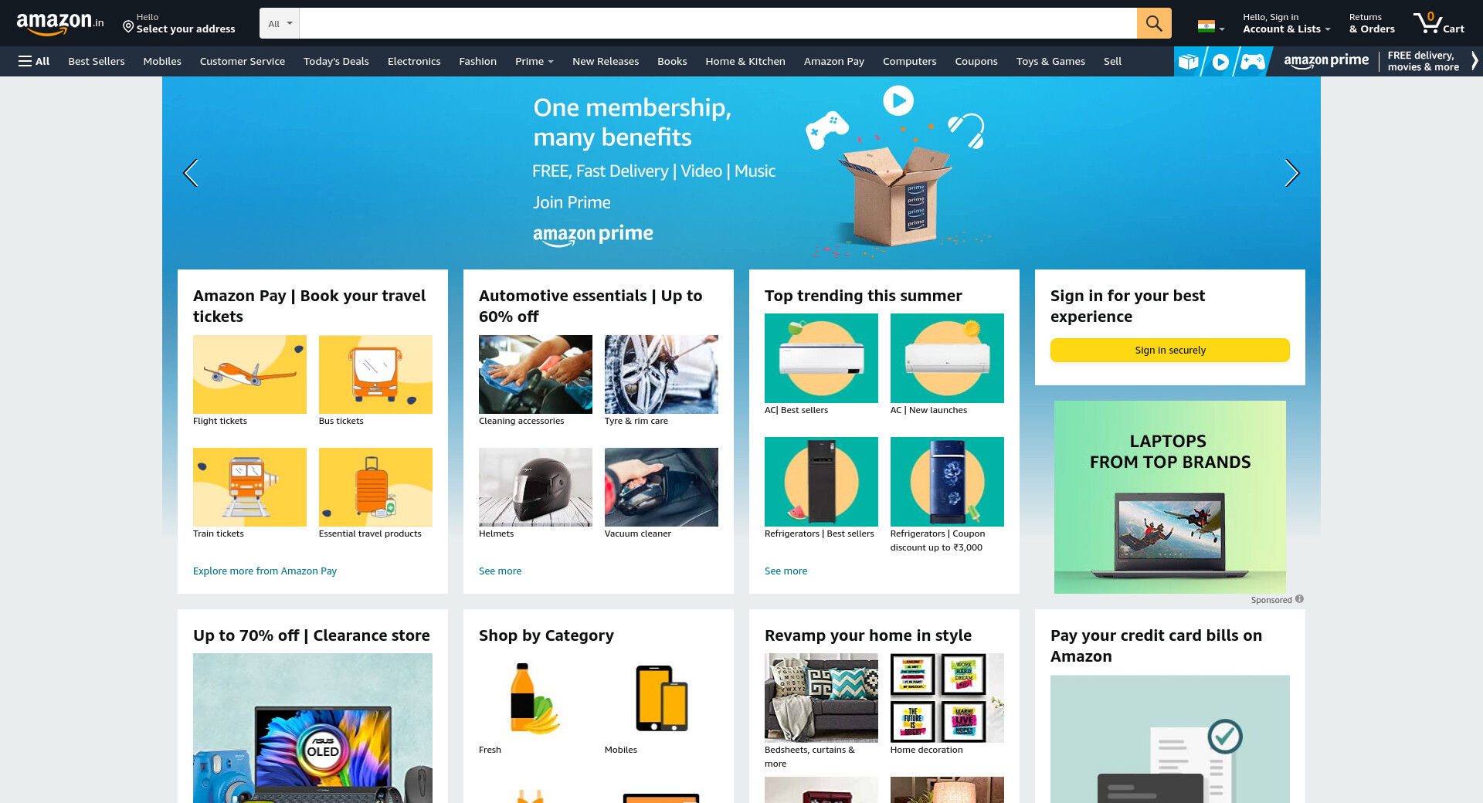Click the Sponsored info icon
The width and height of the screenshot is (1483, 803).
tap(1299, 599)
